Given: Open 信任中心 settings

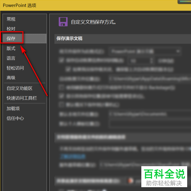Looking at the screenshot, I should 15,118.
